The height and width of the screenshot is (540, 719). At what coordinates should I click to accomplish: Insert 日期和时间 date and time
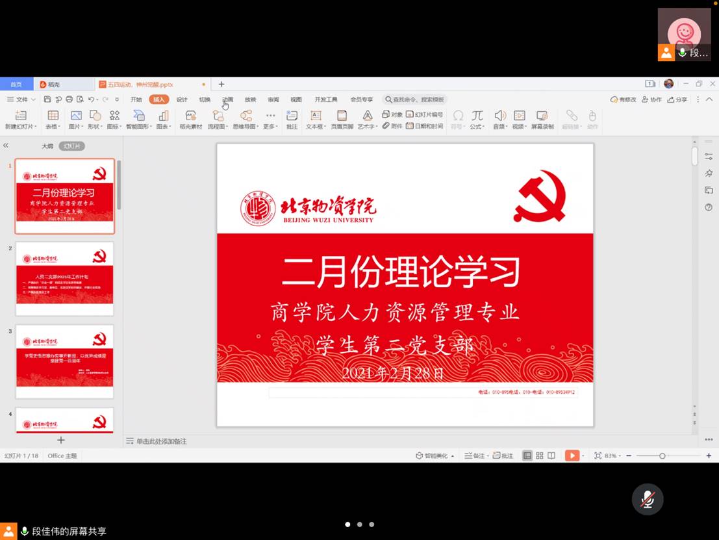tap(425, 126)
